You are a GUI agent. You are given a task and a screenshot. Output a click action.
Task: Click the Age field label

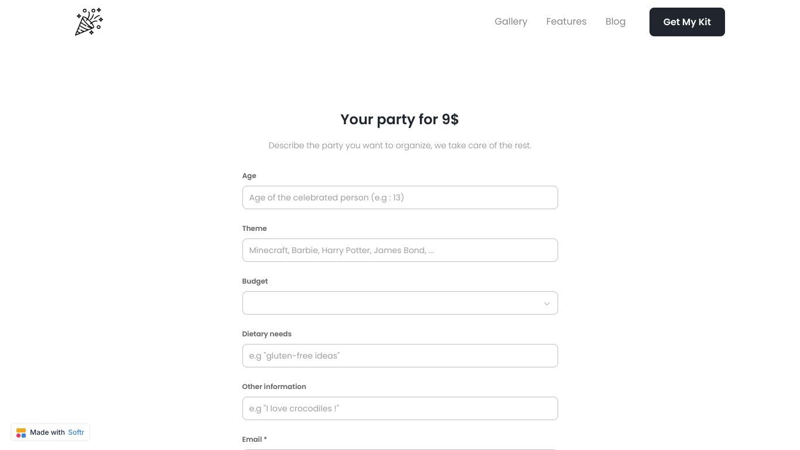[x=249, y=176]
